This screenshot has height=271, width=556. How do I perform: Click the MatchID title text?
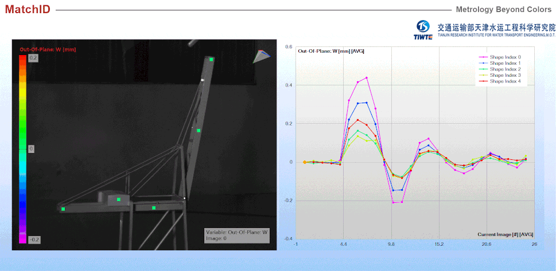[x=28, y=10]
